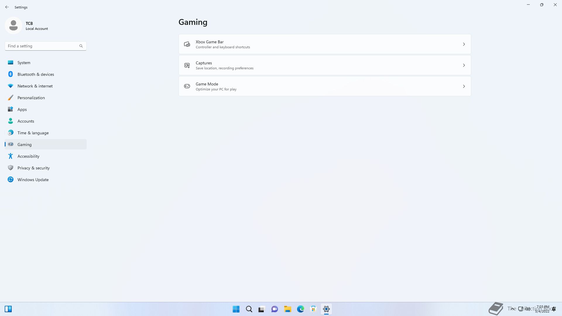The height and width of the screenshot is (316, 562).
Task: Open Accessibility settings
Action: tap(46, 156)
